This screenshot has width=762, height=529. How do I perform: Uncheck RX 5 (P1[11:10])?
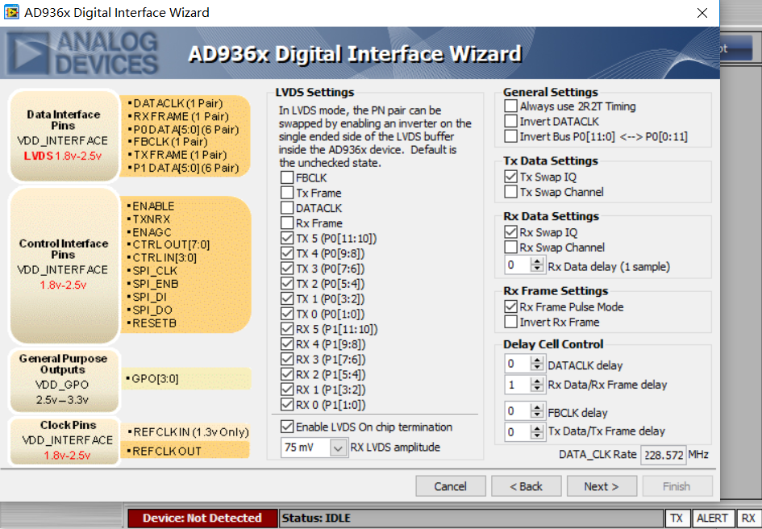pyautogui.click(x=287, y=329)
